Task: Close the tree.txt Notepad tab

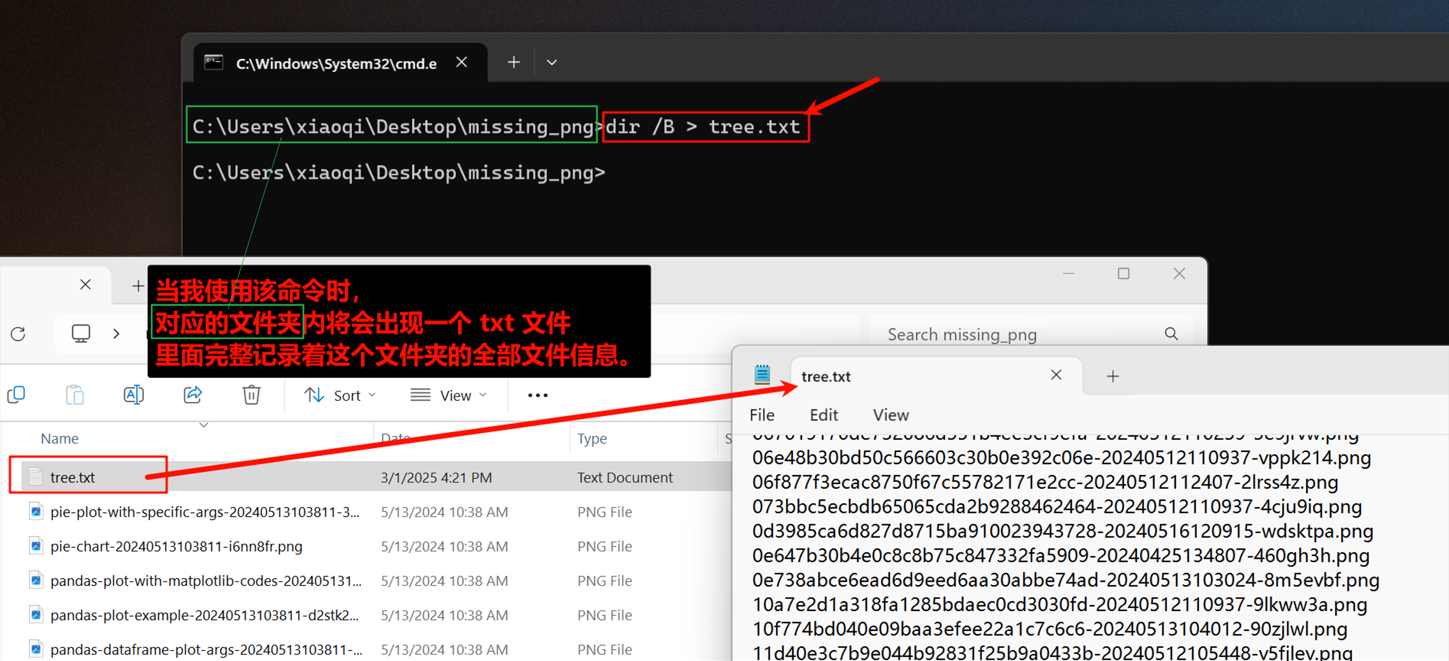Action: pos(1056,375)
